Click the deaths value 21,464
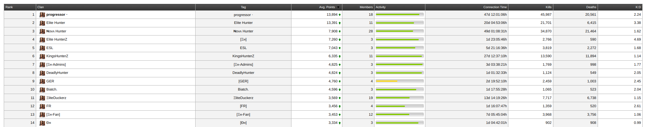This screenshot has height=127, width=647. (591, 31)
